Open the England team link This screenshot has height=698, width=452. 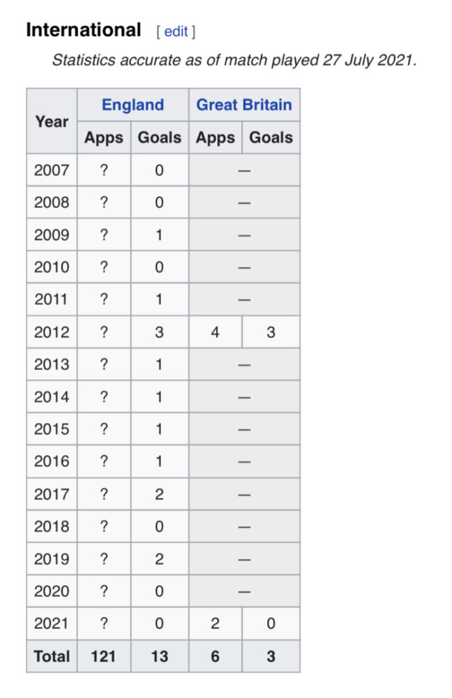[x=133, y=105]
